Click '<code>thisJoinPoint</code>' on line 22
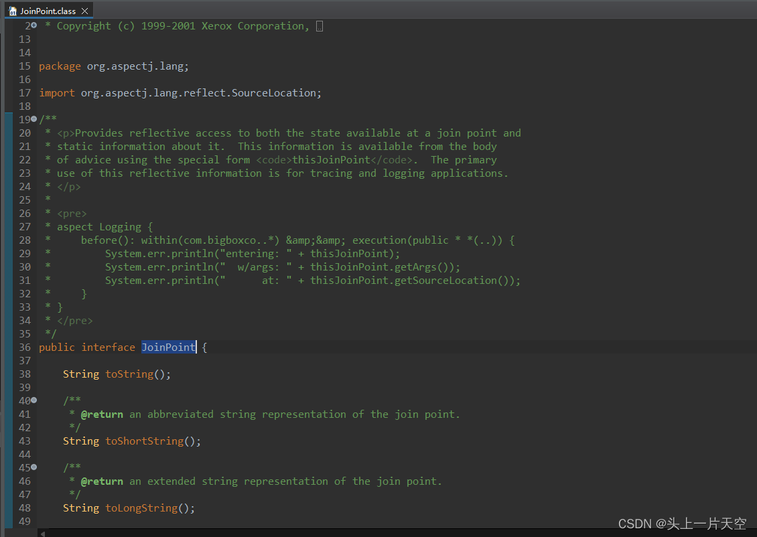Screen dimensions: 757x537 pos(334,160)
